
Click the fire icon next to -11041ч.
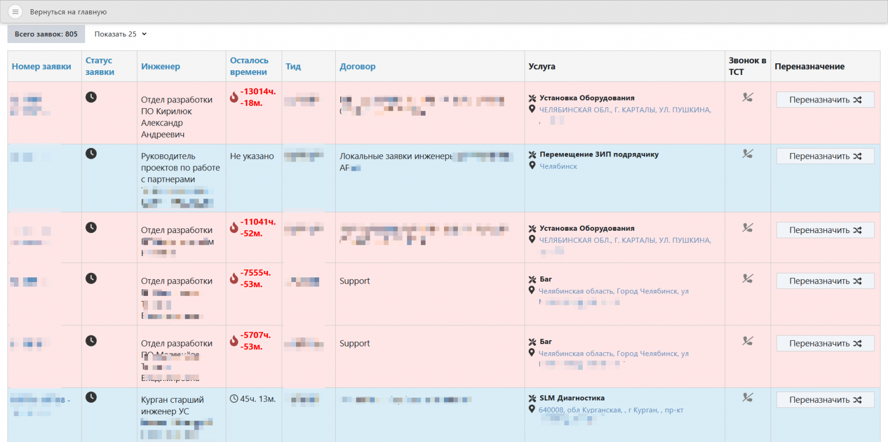click(x=234, y=228)
